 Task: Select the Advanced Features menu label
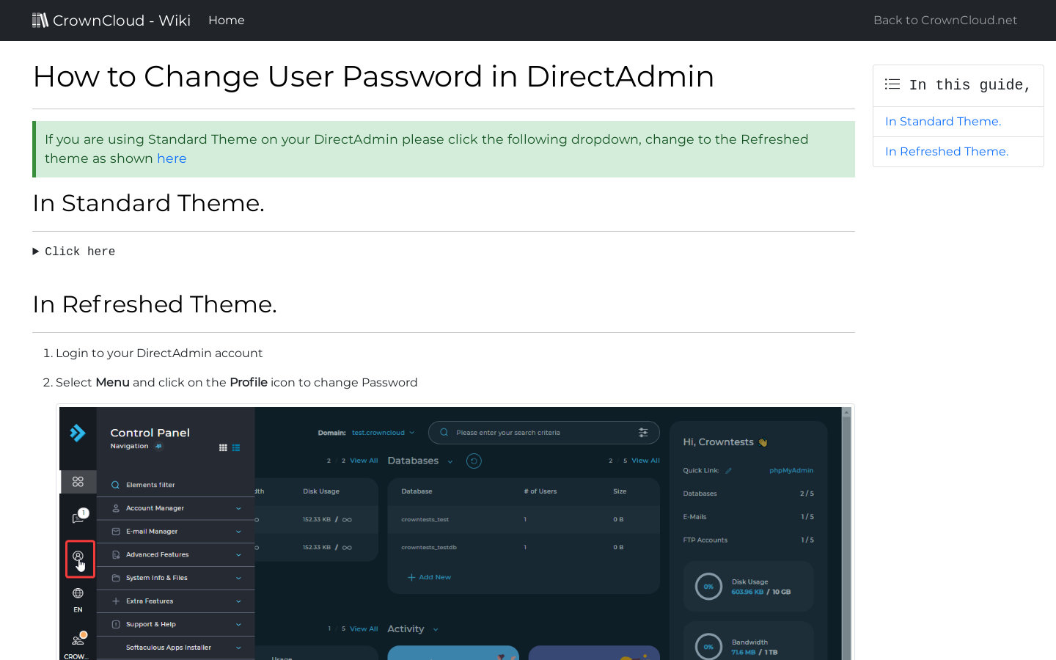click(x=157, y=555)
